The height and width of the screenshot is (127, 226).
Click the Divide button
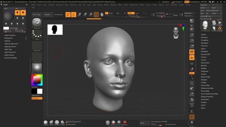pyautogui.click(x=145, y=123)
